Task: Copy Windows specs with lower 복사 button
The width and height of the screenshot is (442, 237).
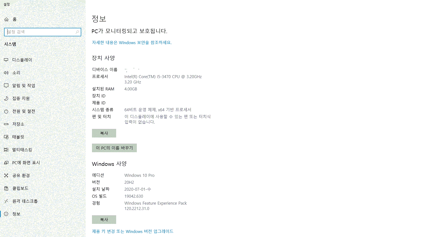Action: [104, 220]
